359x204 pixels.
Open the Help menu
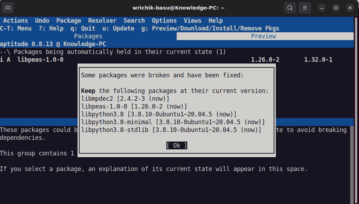tap(215, 21)
